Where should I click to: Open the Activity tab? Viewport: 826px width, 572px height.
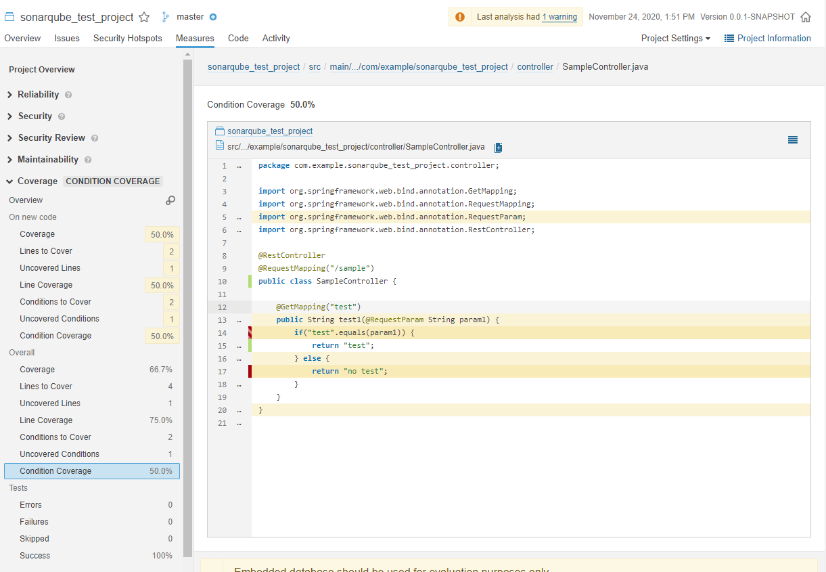(x=276, y=39)
